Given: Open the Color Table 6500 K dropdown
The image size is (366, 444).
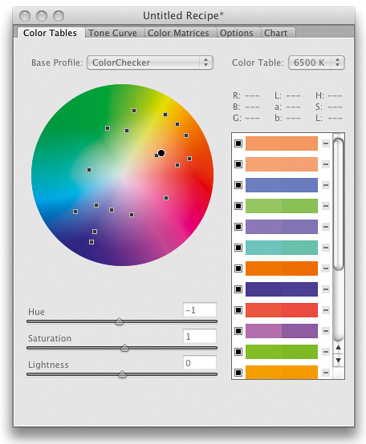Looking at the screenshot, I should (316, 63).
